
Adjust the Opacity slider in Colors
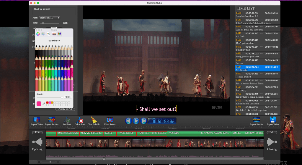coord(50,97)
